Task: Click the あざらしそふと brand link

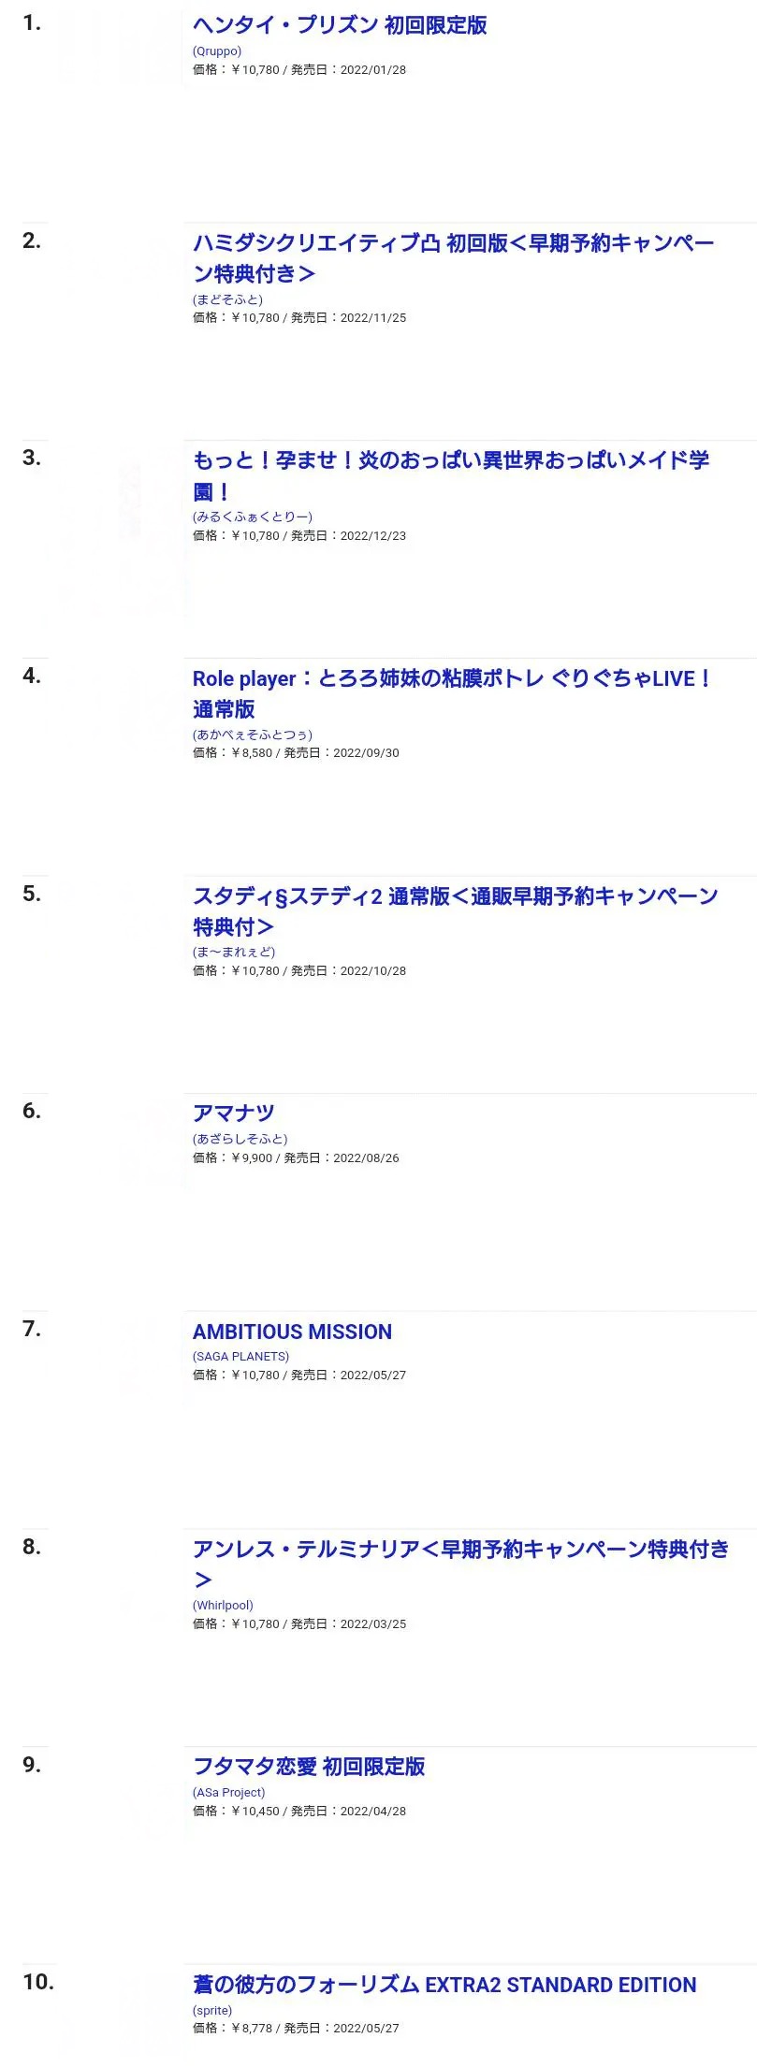Action: 240,1139
